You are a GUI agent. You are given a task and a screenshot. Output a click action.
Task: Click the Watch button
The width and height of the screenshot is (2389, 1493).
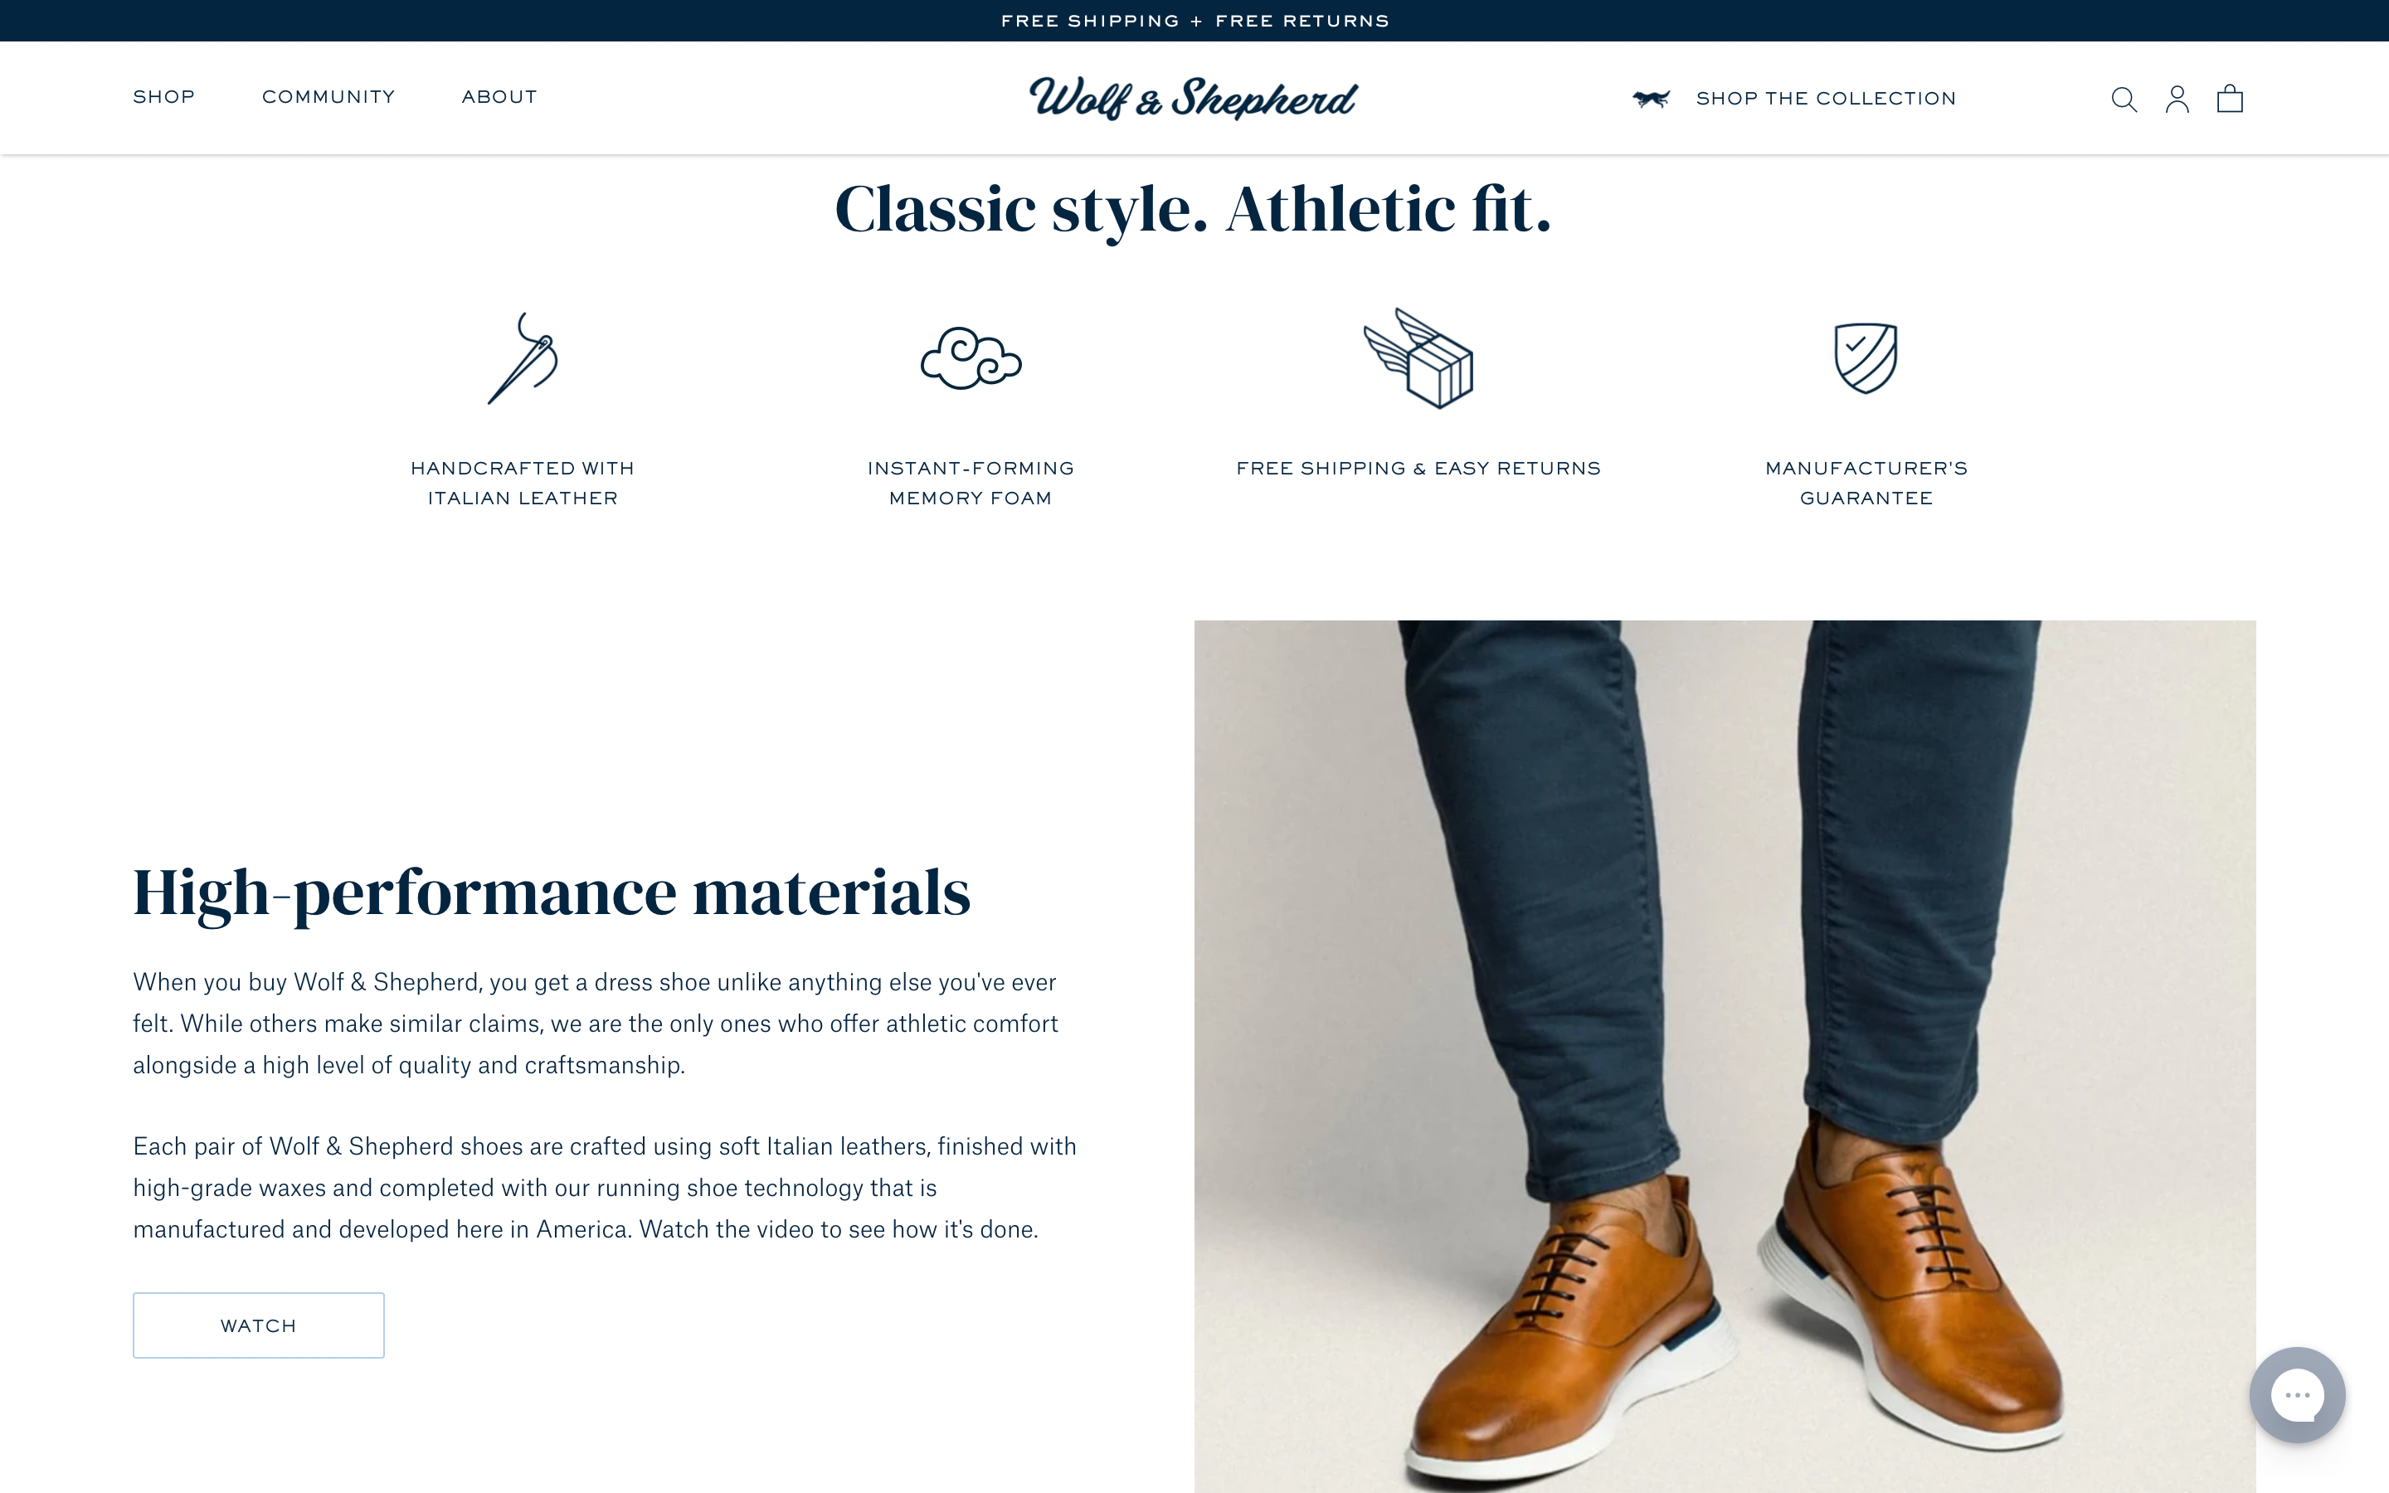click(x=259, y=1325)
